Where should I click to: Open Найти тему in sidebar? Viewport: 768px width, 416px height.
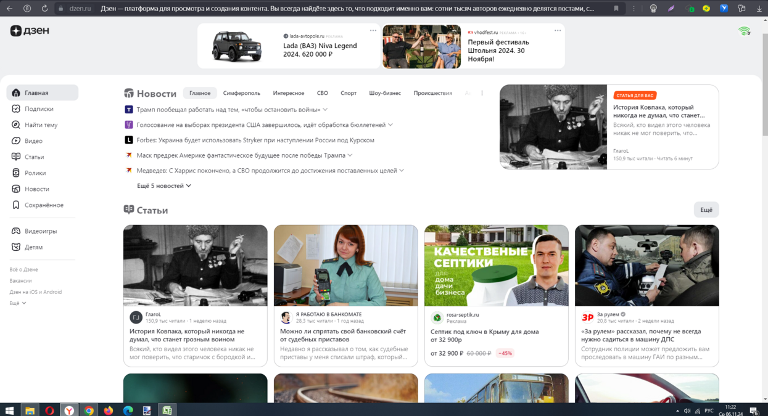tap(41, 125)
